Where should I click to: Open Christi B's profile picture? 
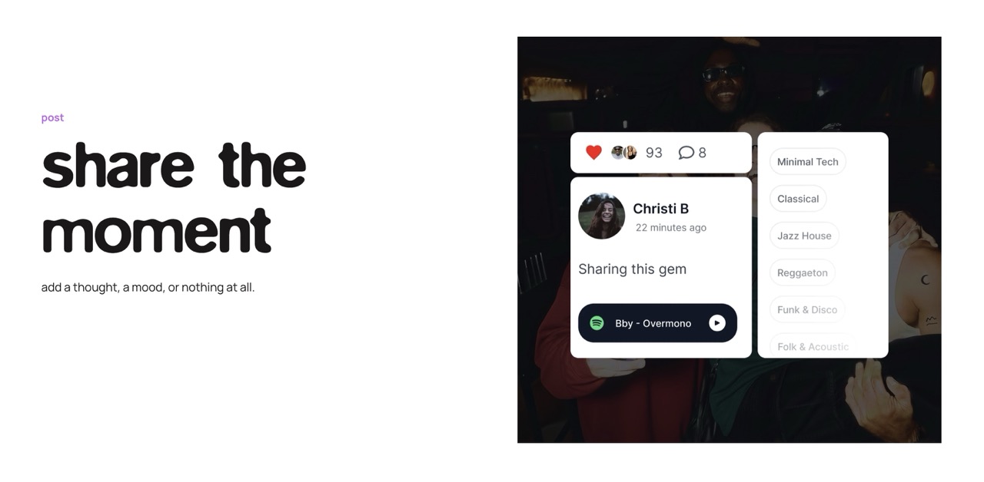(601, 216)
